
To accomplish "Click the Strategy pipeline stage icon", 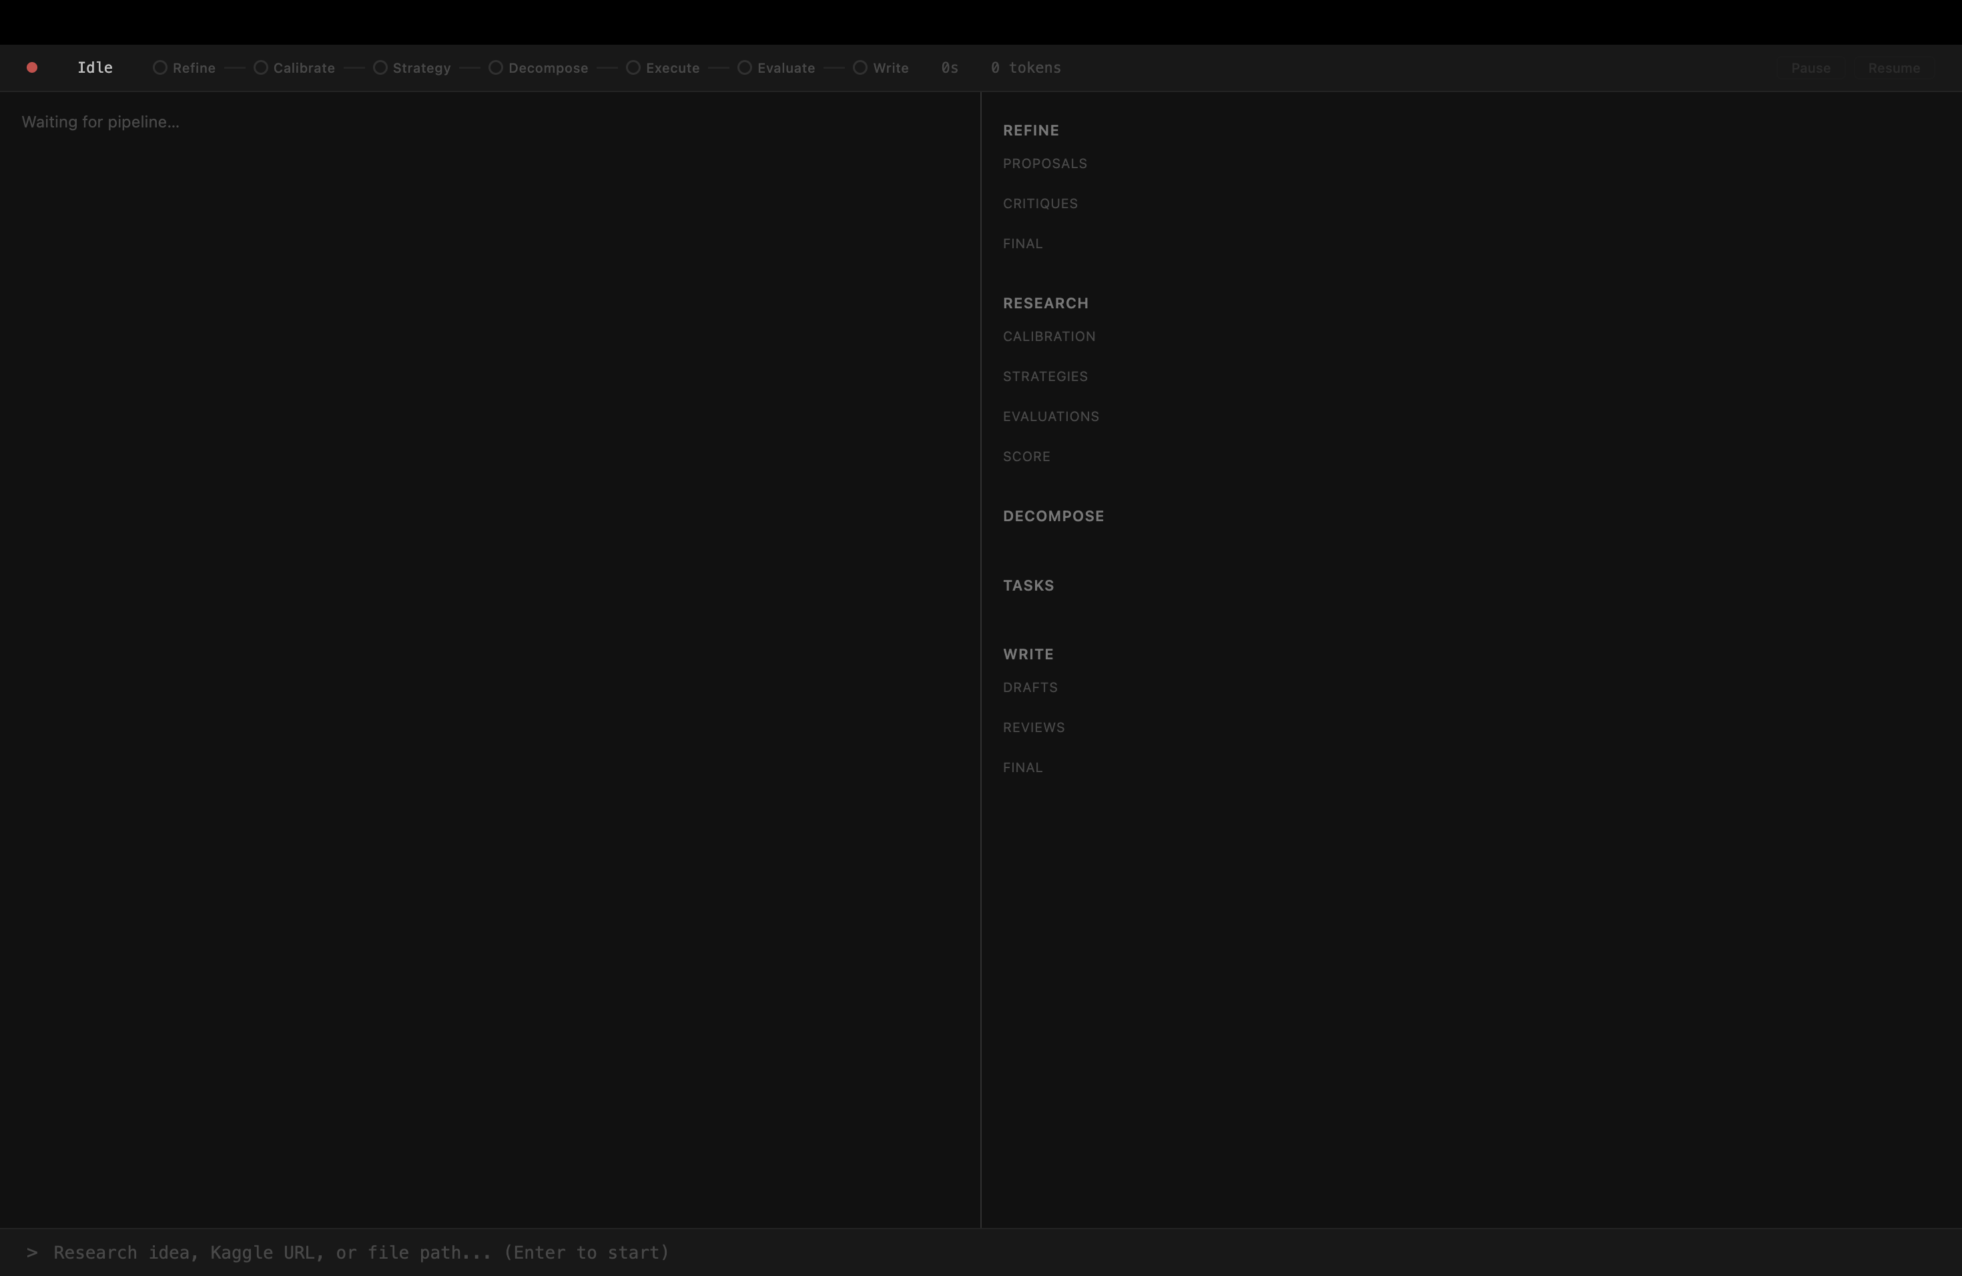I will [x=378, y=67].
